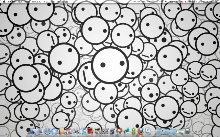This screenshot has height=137, width=220.
Task: Launch iChat bubble icon in Dock
Action: point(55,132)
